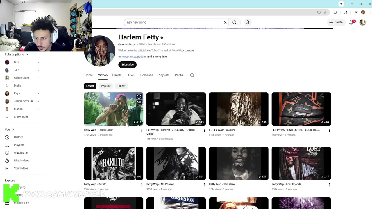
Task: Open the browser extensions puzzle icon
Action: [335, 12]
